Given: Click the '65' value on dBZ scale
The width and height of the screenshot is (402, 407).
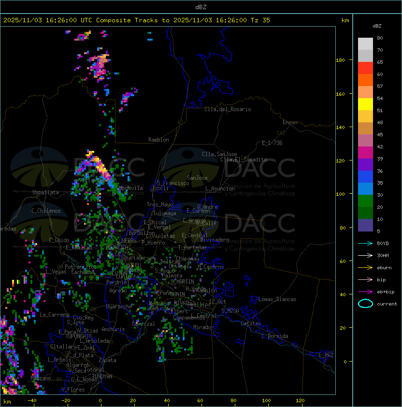Looking at the screenshot, I should point(380,62).
